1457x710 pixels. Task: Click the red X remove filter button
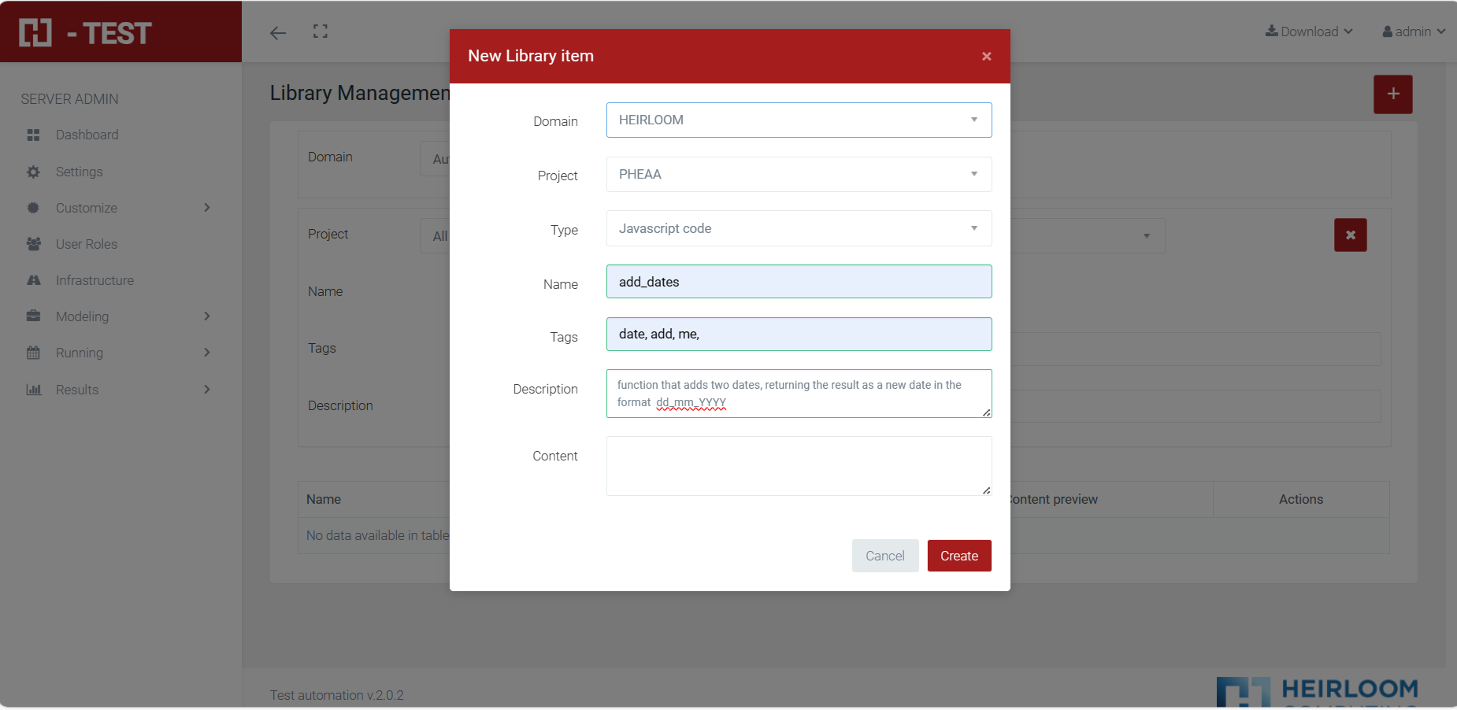pos(1350,235)
